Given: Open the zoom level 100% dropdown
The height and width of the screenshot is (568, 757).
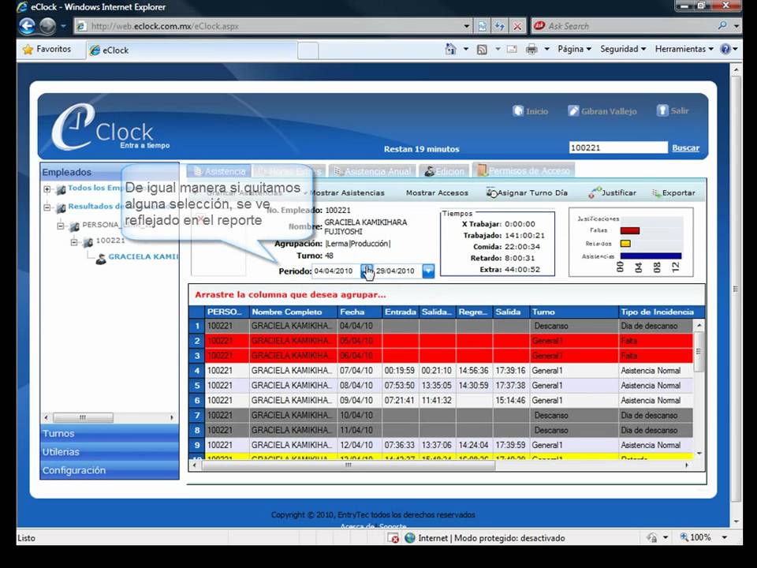Looking at the screenshot, I should (x=725, y=537).
